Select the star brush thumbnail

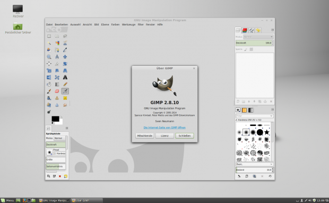click(267, 132)
